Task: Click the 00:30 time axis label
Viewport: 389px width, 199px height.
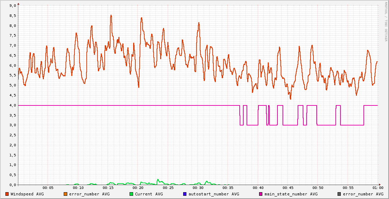Action: [x=198, y=188]
